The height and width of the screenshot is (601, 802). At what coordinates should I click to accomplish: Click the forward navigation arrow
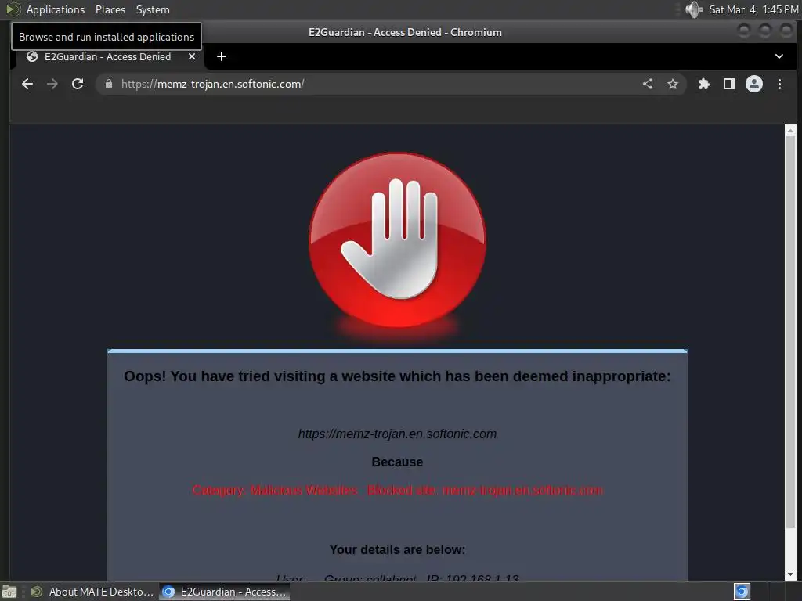click(x=52, y=84)
